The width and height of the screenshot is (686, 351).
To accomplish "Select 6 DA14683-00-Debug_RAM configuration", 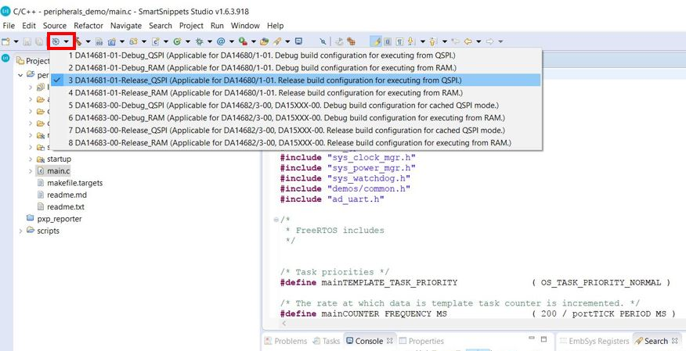I will (x=296, y=118).
